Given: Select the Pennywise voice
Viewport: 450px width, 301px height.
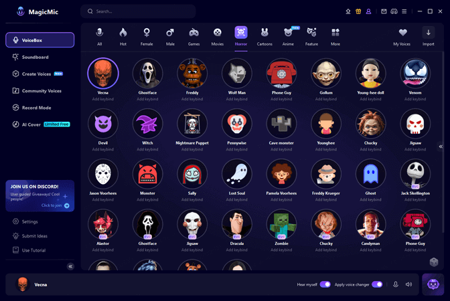Looking at the screenshot, I should (237, 124).
